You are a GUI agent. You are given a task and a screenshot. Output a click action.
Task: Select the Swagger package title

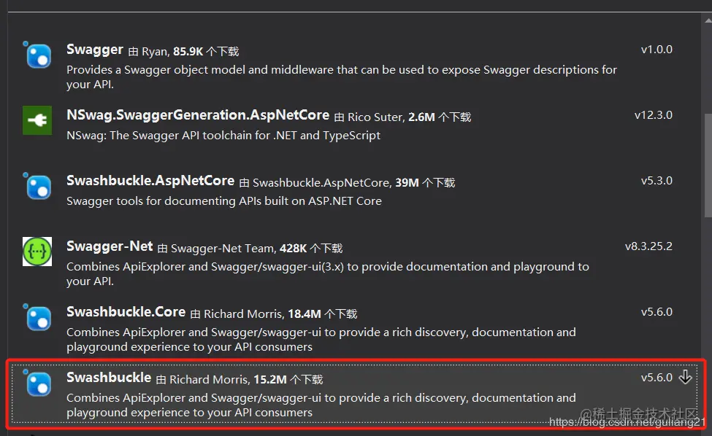[95, 50]
